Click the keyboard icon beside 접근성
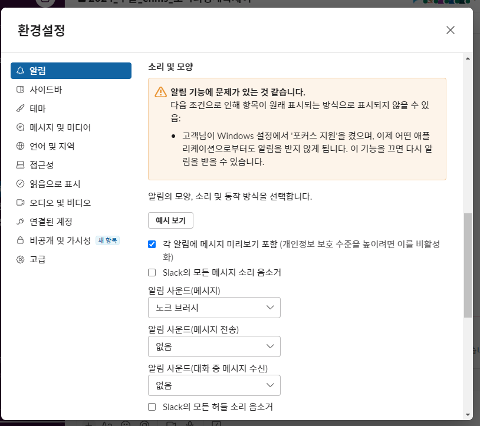 (20, 165)
